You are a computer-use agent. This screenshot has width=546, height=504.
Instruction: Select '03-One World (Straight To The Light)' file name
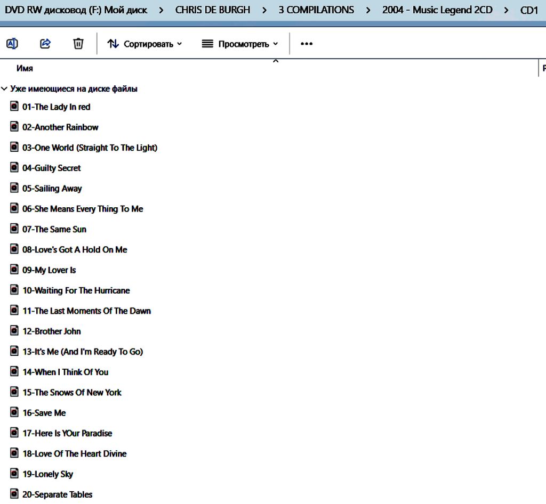tap(90, 148)
